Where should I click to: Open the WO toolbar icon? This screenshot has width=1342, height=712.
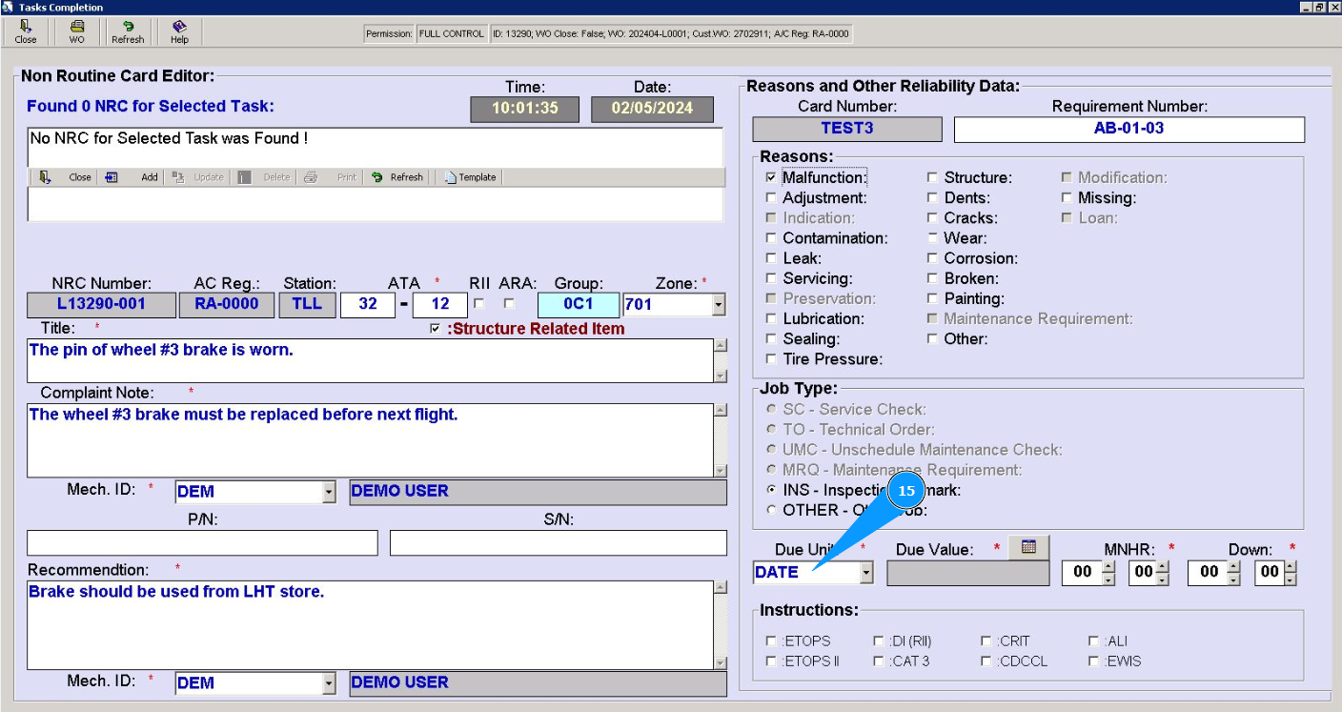click(76, 31)
